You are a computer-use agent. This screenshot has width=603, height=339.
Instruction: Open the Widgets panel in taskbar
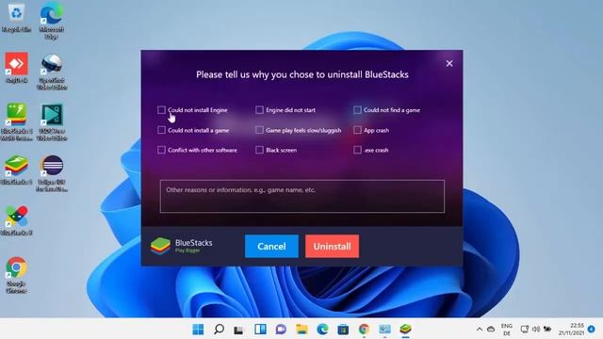pyautogui.click(x=260, y=330)
